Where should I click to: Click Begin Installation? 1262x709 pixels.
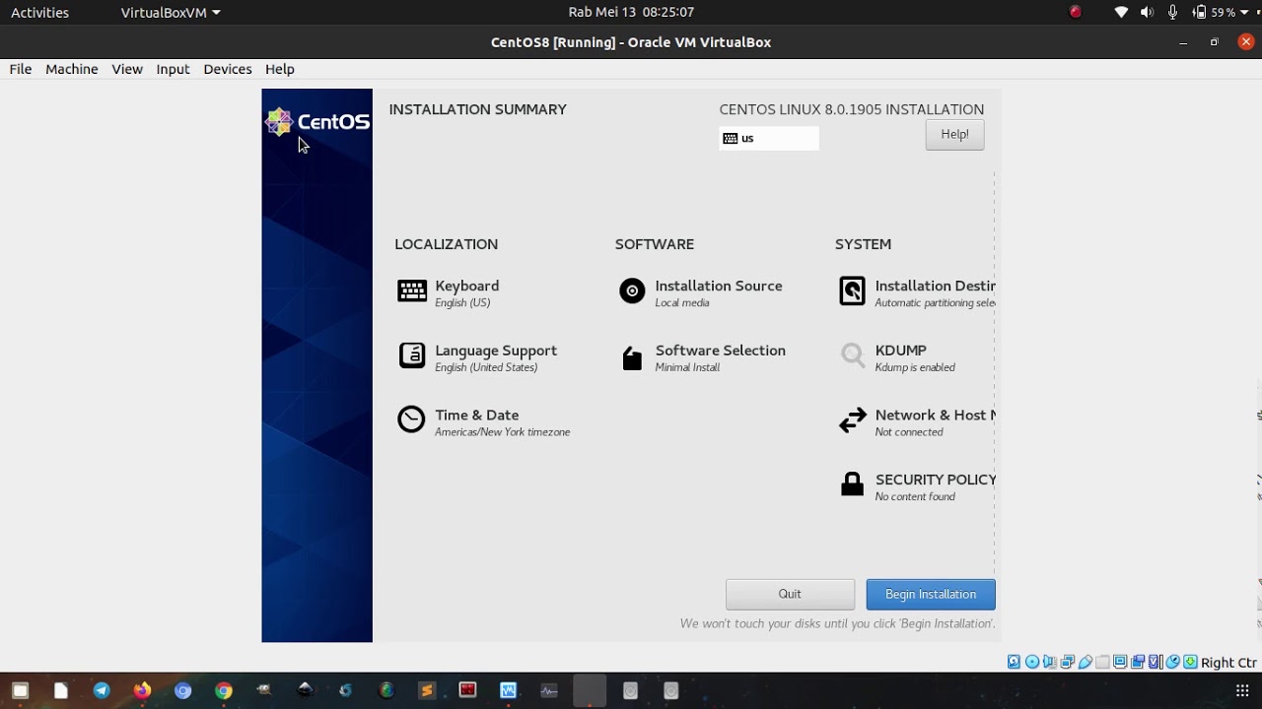coord(931,594)
